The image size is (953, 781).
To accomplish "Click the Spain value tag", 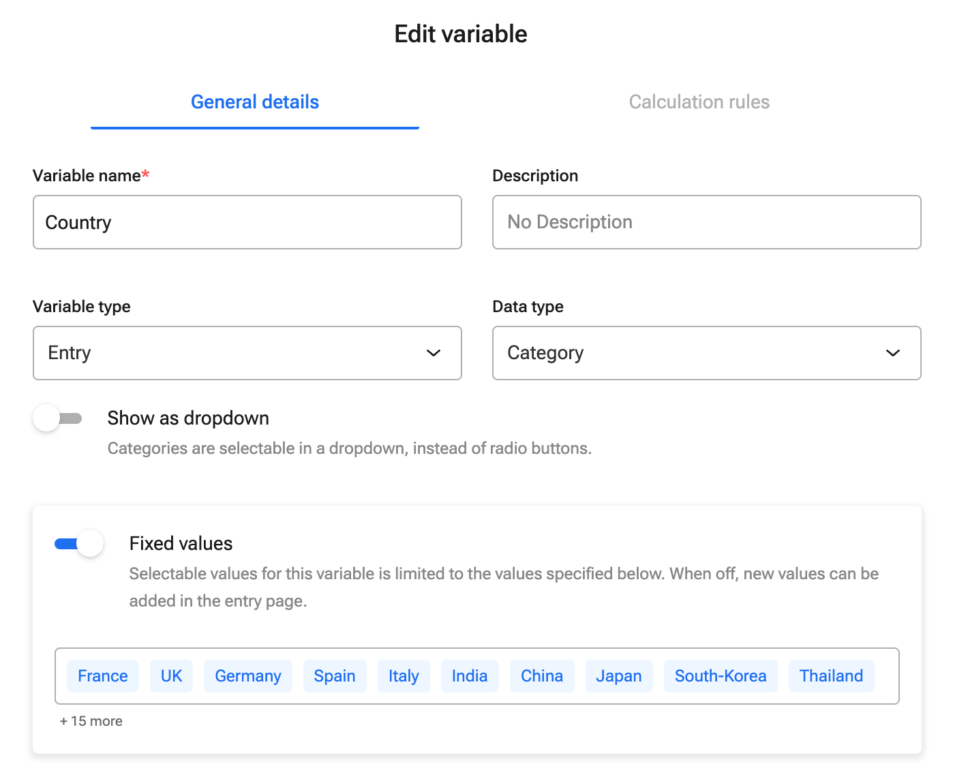I will click(335, 676).
